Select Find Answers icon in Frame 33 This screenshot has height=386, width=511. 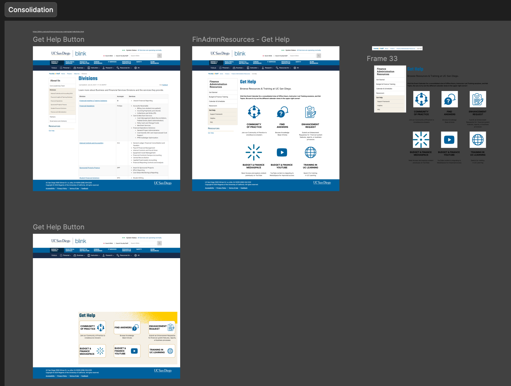450,99
